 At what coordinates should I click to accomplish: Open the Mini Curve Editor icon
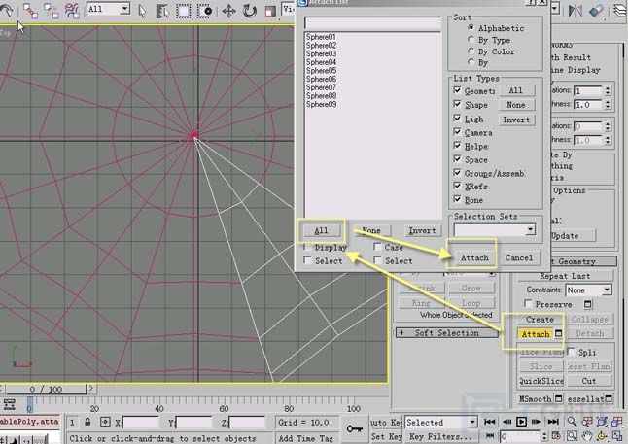[x=10, y=405]
